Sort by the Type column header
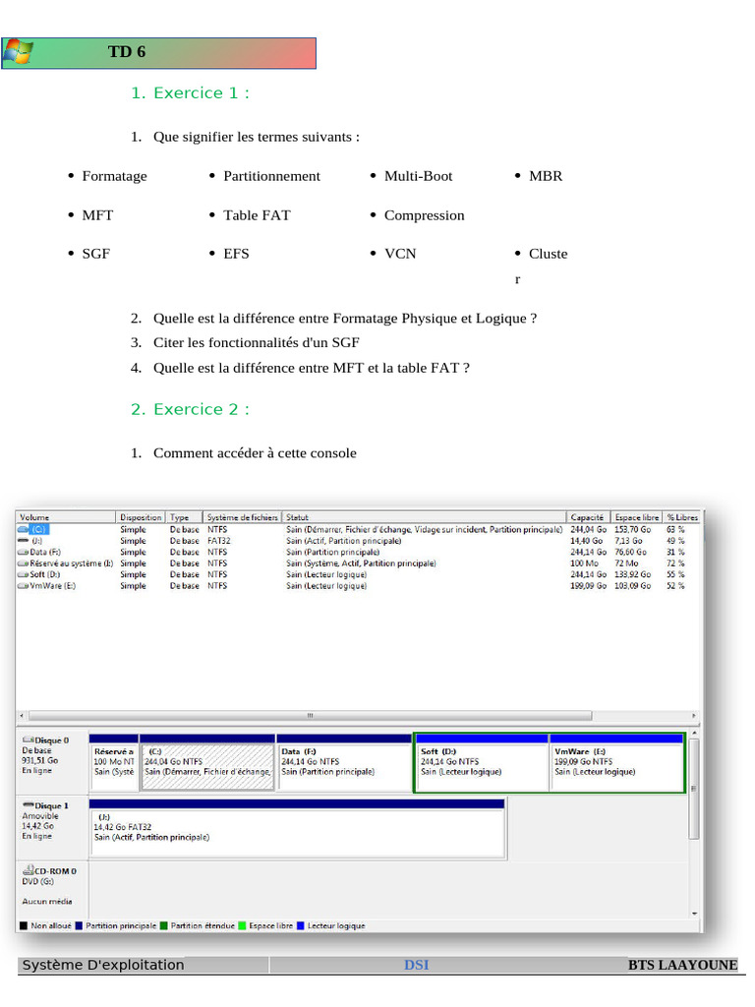Screen dimensions: 755x1007 [x=184, y=517]
